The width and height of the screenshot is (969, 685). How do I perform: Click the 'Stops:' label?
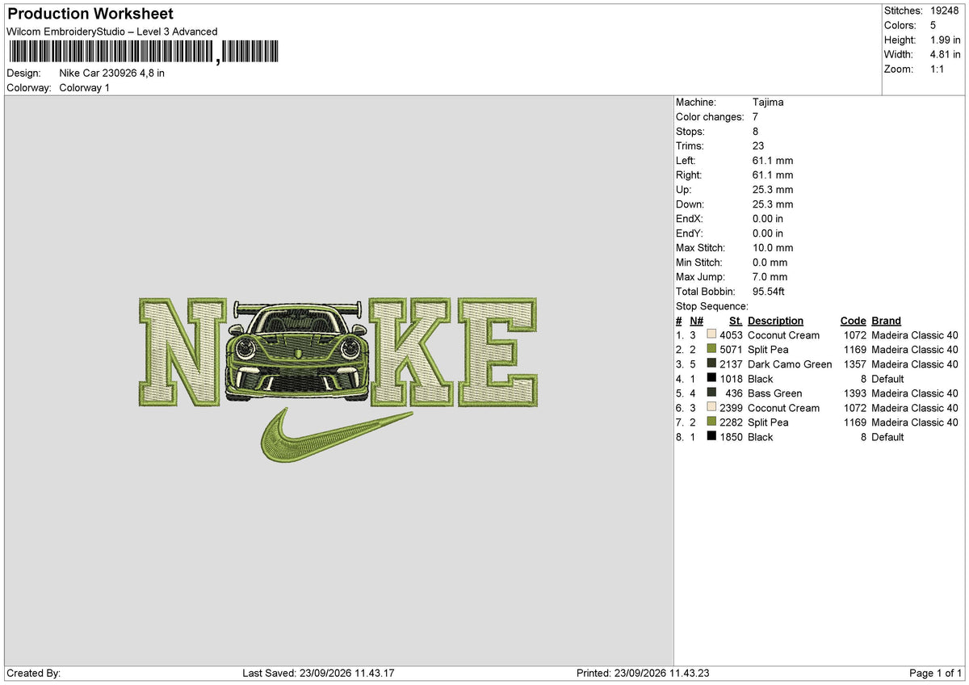[690, 131]
